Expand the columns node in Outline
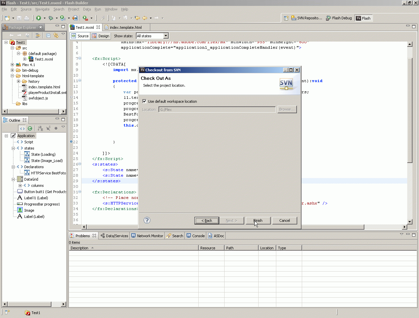419x318 pixels. click(x=20, y=185)
